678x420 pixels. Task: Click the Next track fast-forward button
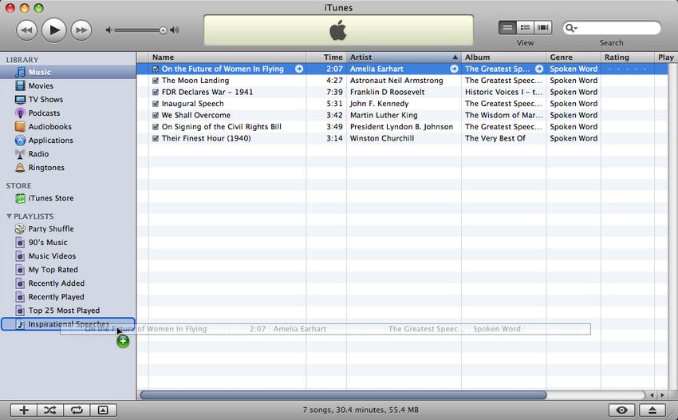[x=81, y=30]
